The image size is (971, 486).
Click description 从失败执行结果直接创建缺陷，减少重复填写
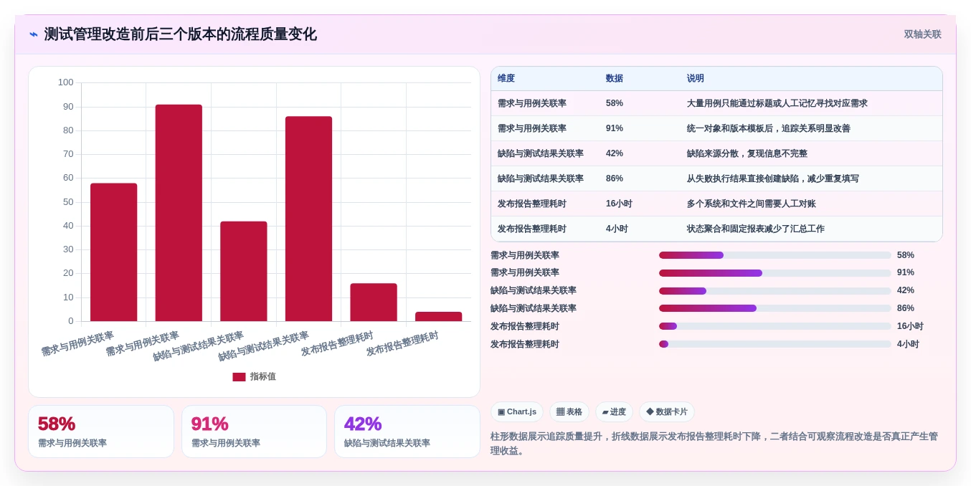(x=773, y=178)
